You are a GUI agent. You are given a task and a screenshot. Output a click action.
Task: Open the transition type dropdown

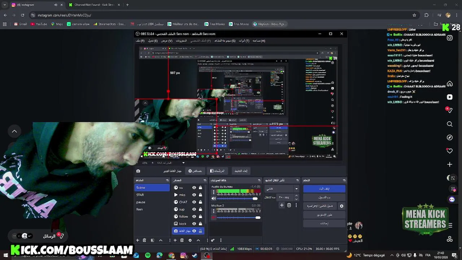(282, 188)
